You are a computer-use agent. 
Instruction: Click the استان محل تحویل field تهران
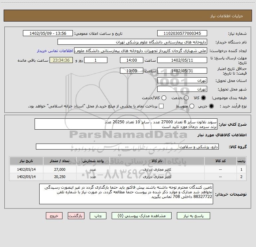pos(182,81)
